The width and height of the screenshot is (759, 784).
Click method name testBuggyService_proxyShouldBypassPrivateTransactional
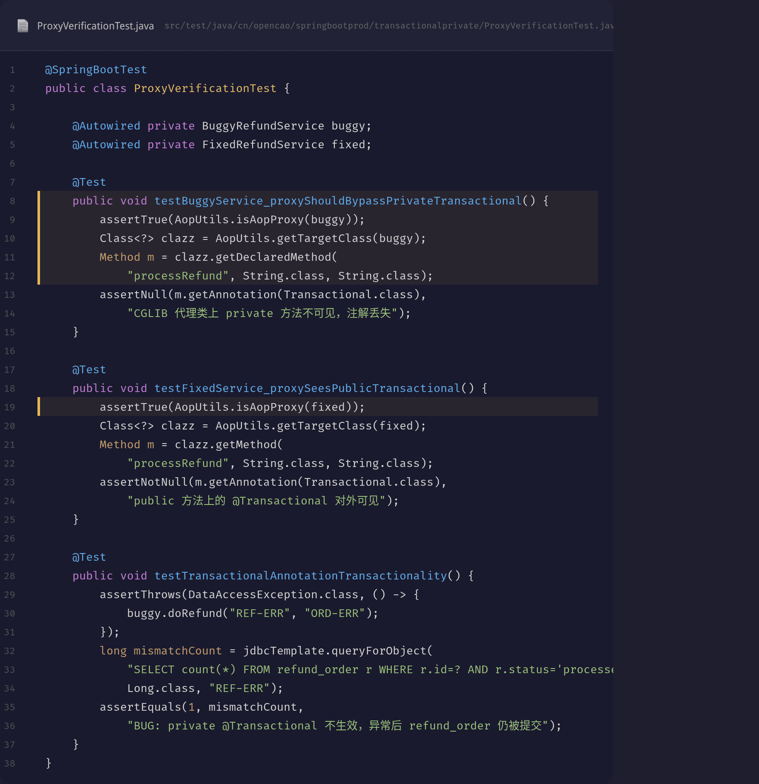point(338,201)
